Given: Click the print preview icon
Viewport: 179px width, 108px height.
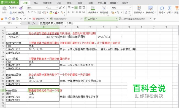Looking at the screenshot, I should point(17,19).
